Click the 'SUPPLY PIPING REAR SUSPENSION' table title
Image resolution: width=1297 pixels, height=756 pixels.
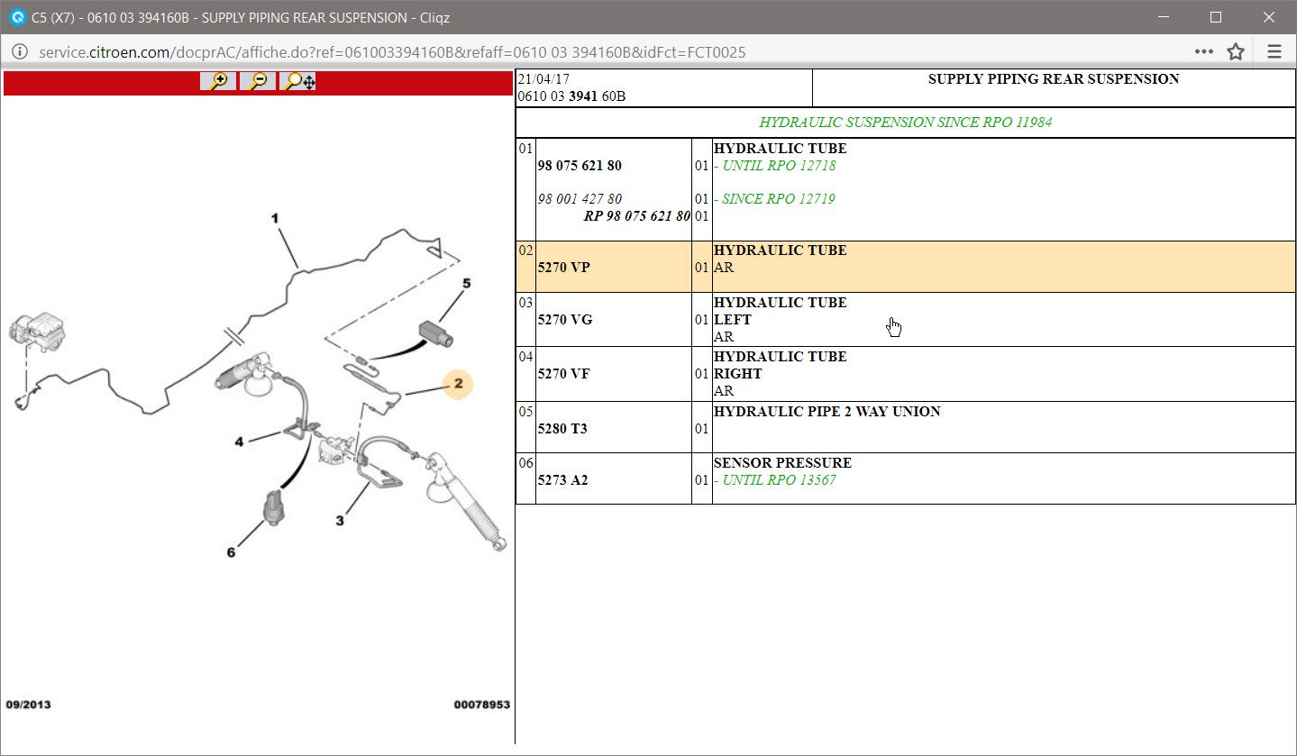(1054, 79)
